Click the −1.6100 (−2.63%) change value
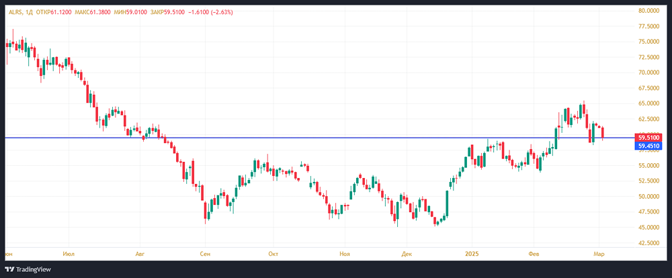This screenshot has height=278, width=672. click(x=210, y=12)
